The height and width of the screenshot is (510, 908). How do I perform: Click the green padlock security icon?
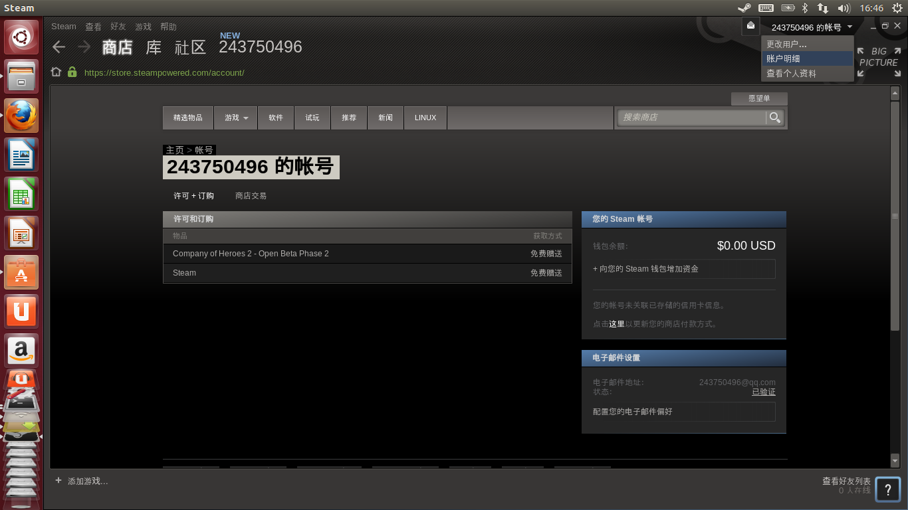(x=72, y=72)
